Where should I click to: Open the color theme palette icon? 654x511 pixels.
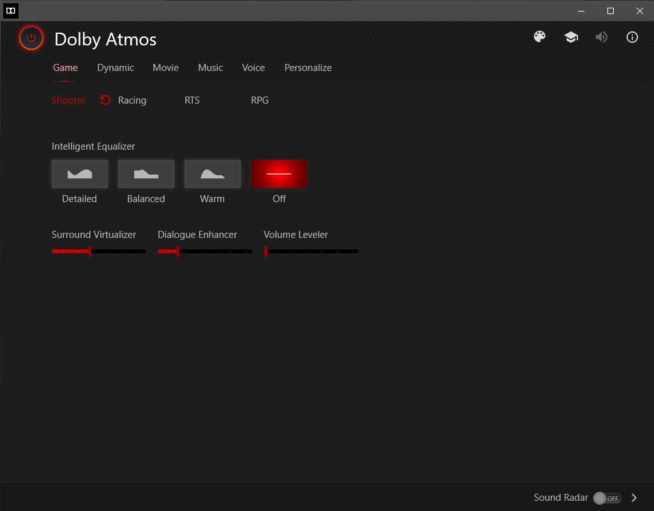pyautogui.click(x=540, y=36)
